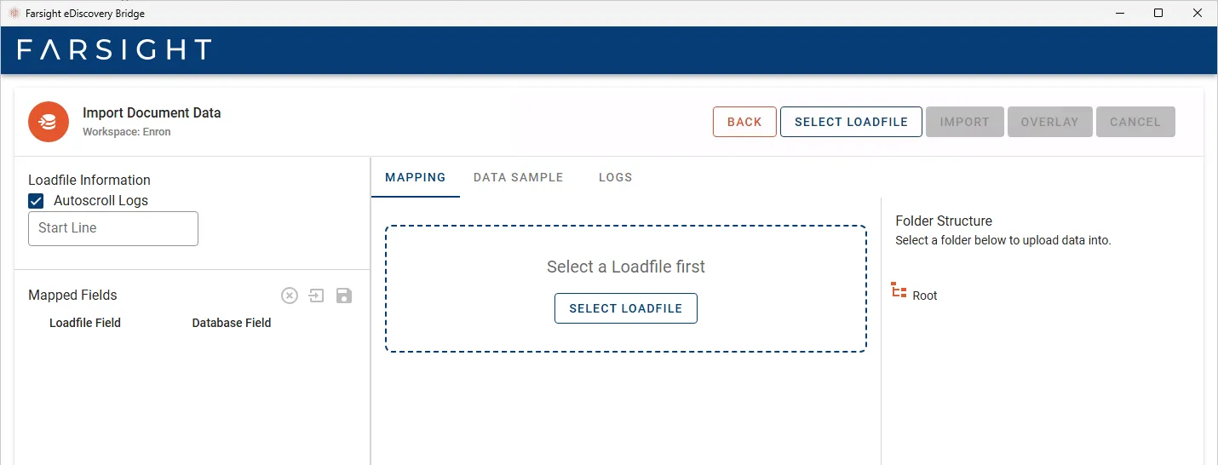This screenshot has width=1218, height=465.
Task: Click the Overlay button
Action: pyautogui.click(x=1049, y=122)
